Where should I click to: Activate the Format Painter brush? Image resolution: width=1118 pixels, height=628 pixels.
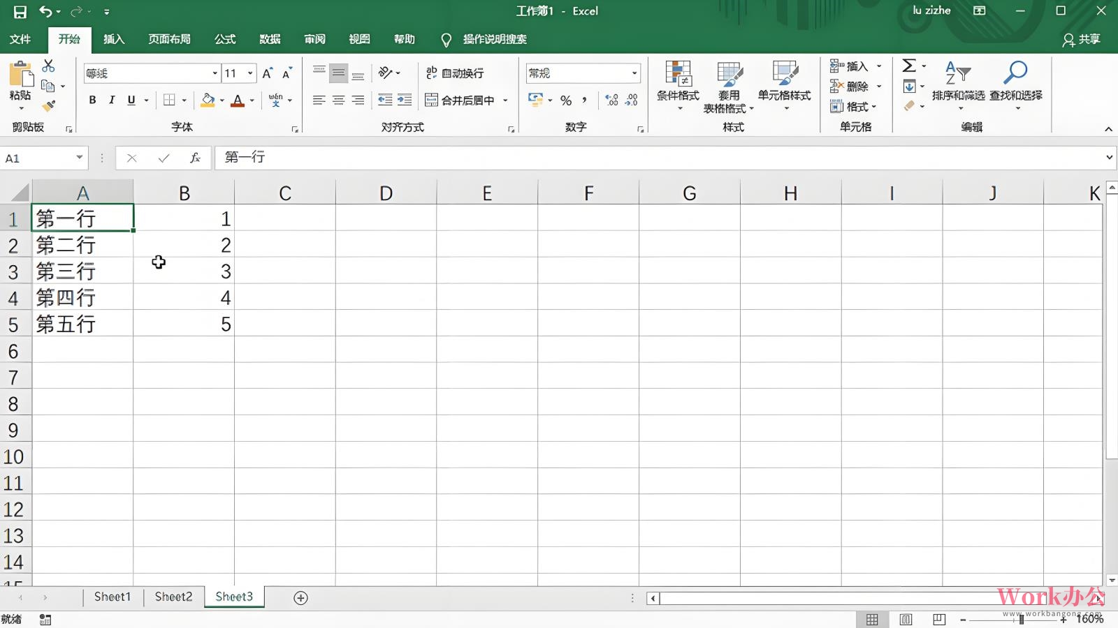click(48, 106)
